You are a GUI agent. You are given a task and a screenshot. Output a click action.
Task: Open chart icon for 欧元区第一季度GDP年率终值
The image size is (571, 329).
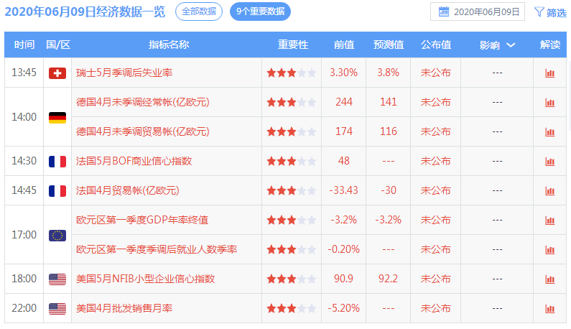coord(549,221)
